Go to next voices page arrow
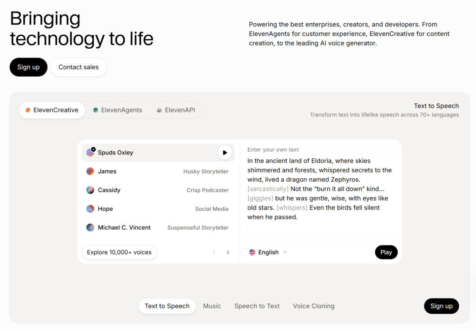This screenshot has width=476, height=329. tap(228, 252)
